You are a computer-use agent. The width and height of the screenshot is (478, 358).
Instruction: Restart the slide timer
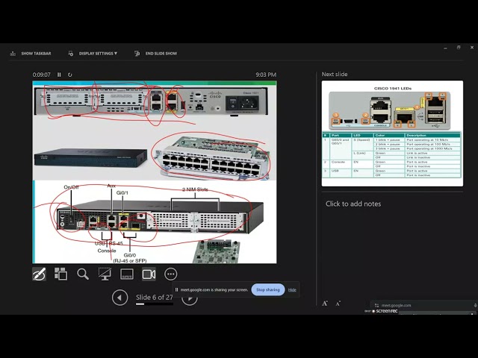click(x=69, y=75)
